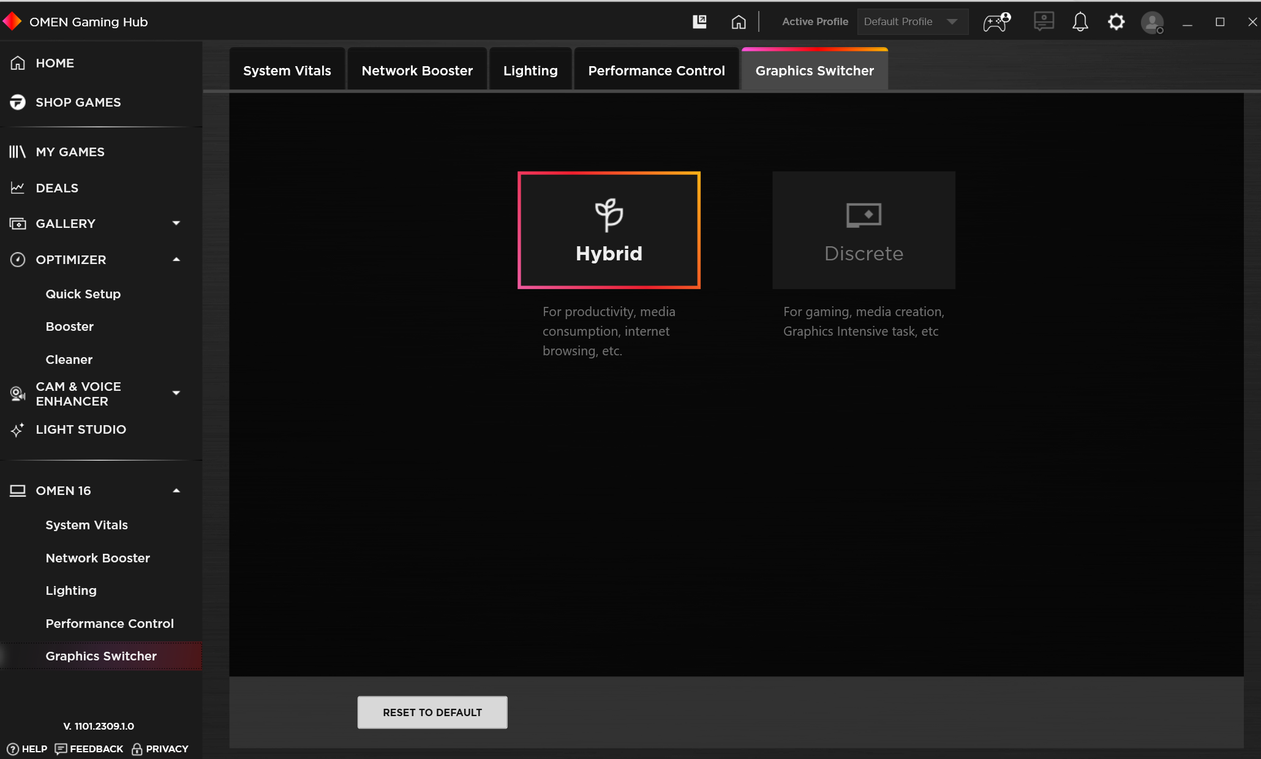Open the Default Profile dropdown
The width and height of the screenshot is (1261, 759).
[912, 21]
